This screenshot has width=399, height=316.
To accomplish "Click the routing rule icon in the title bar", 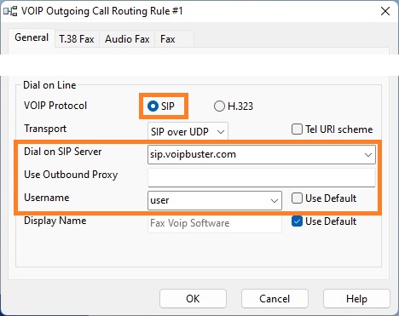I will [10, 11].
